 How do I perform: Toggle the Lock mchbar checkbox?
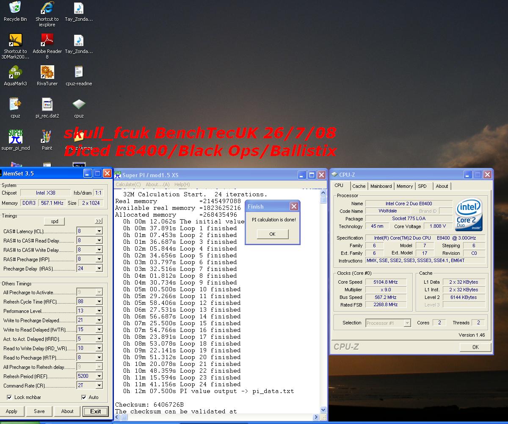(x=9, y=397)
